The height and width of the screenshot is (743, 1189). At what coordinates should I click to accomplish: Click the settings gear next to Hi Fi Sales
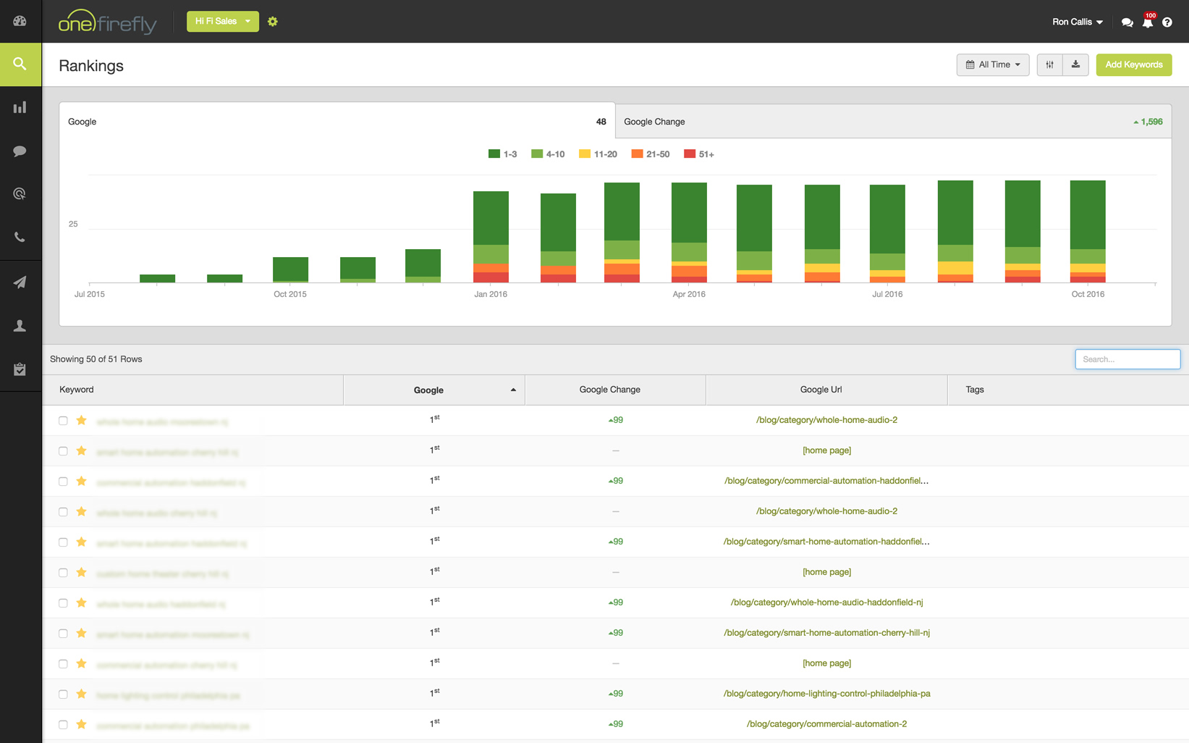coord(273,22)
